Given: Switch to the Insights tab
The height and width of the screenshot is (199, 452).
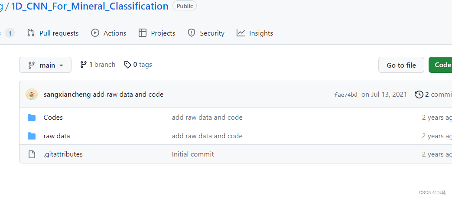Looking at the screenshot, I should (x=260, y=33).
